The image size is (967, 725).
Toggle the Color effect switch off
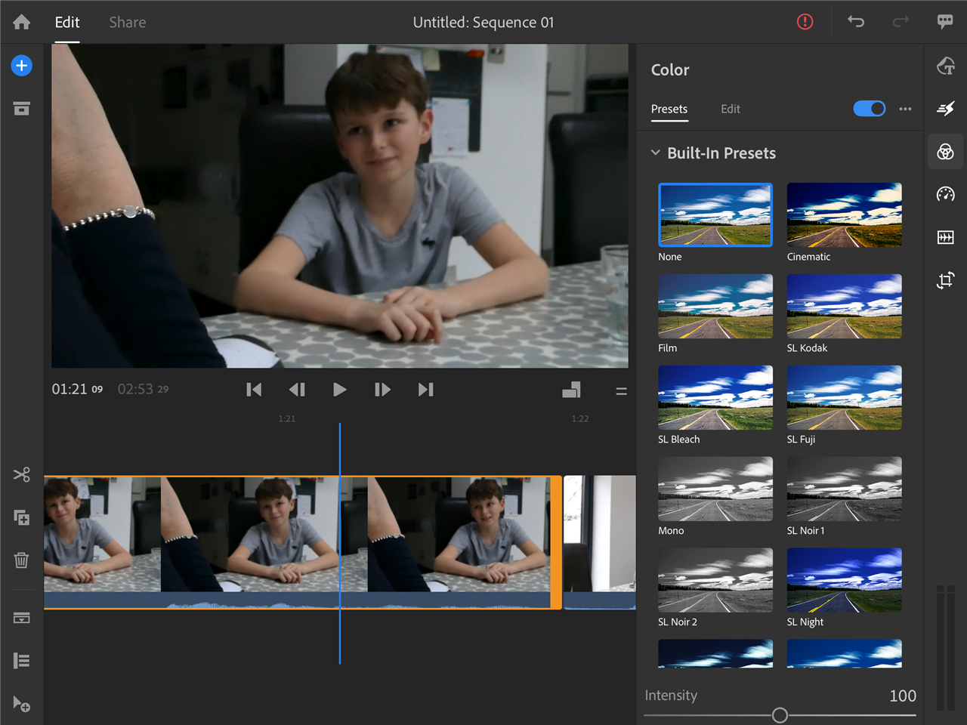(x=869, y=109)
